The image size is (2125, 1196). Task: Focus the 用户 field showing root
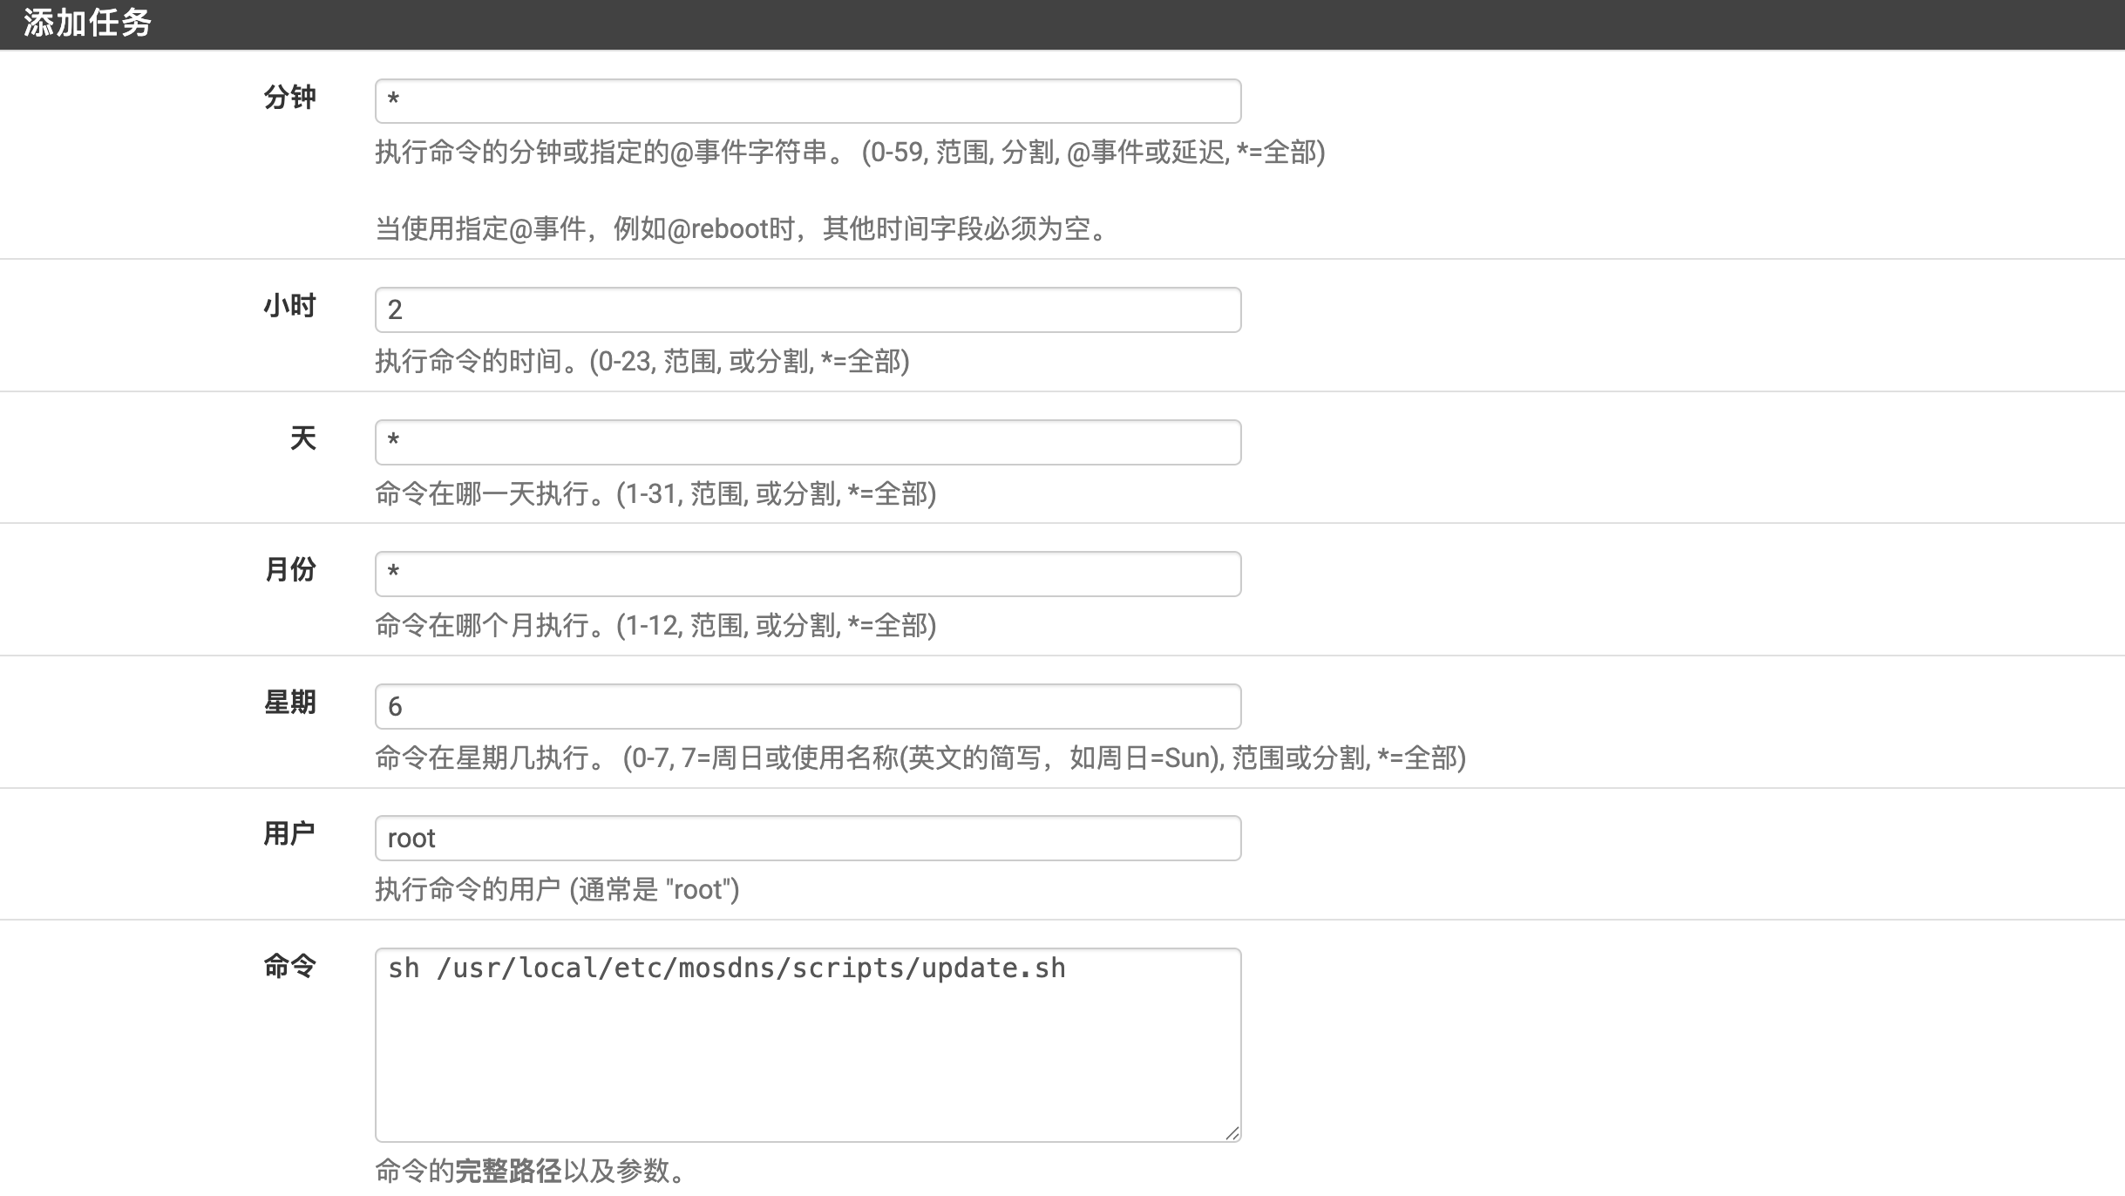coord(807,838)
